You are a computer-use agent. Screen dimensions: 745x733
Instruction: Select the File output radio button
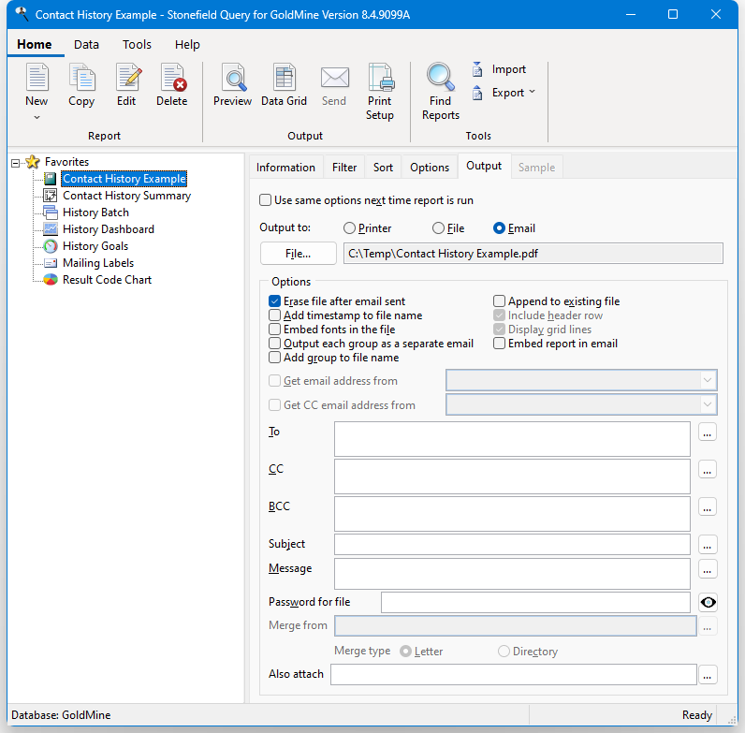pyautogui.click(x=438, y=228)
